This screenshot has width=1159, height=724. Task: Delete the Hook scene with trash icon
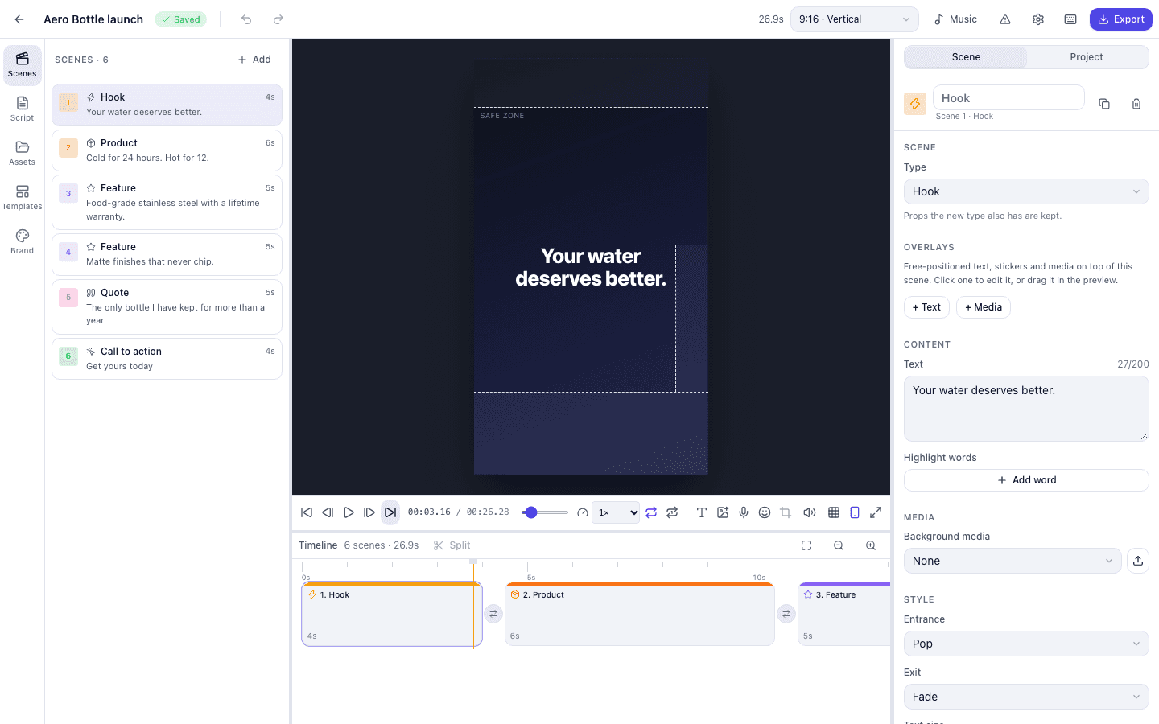click(x=1136, y=104)
